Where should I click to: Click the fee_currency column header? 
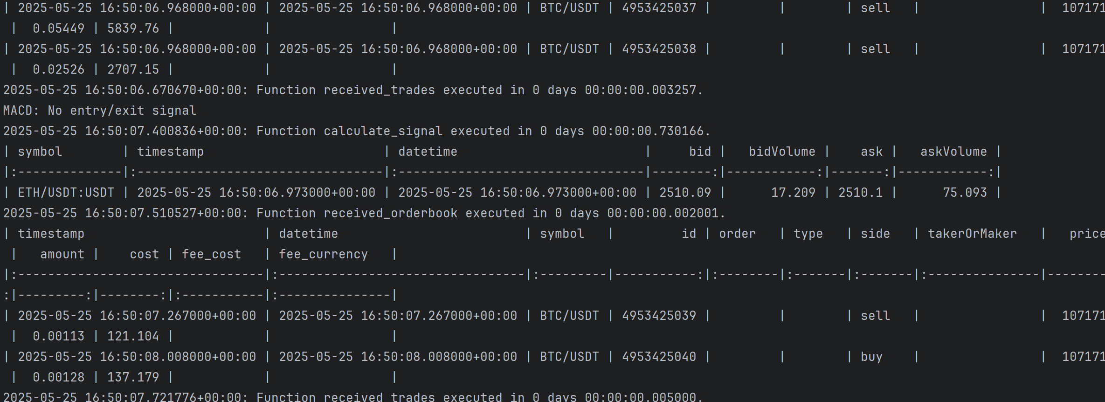click(x=323, y=254)
